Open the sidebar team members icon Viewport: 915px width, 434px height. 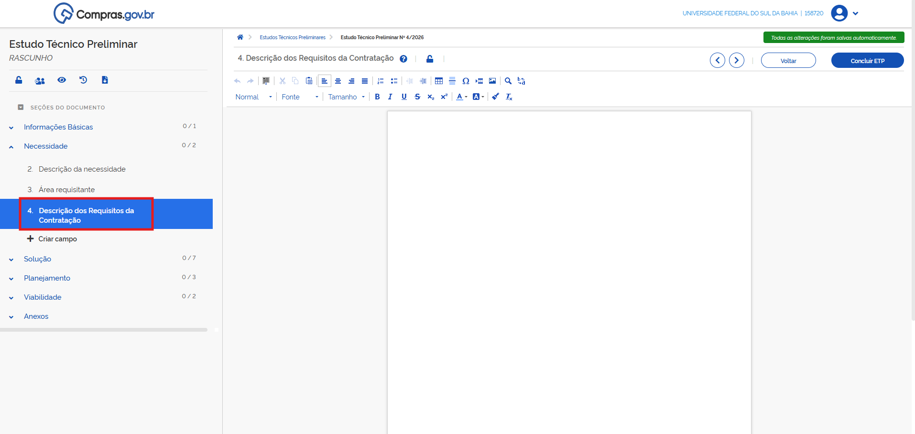click(40, 80)
